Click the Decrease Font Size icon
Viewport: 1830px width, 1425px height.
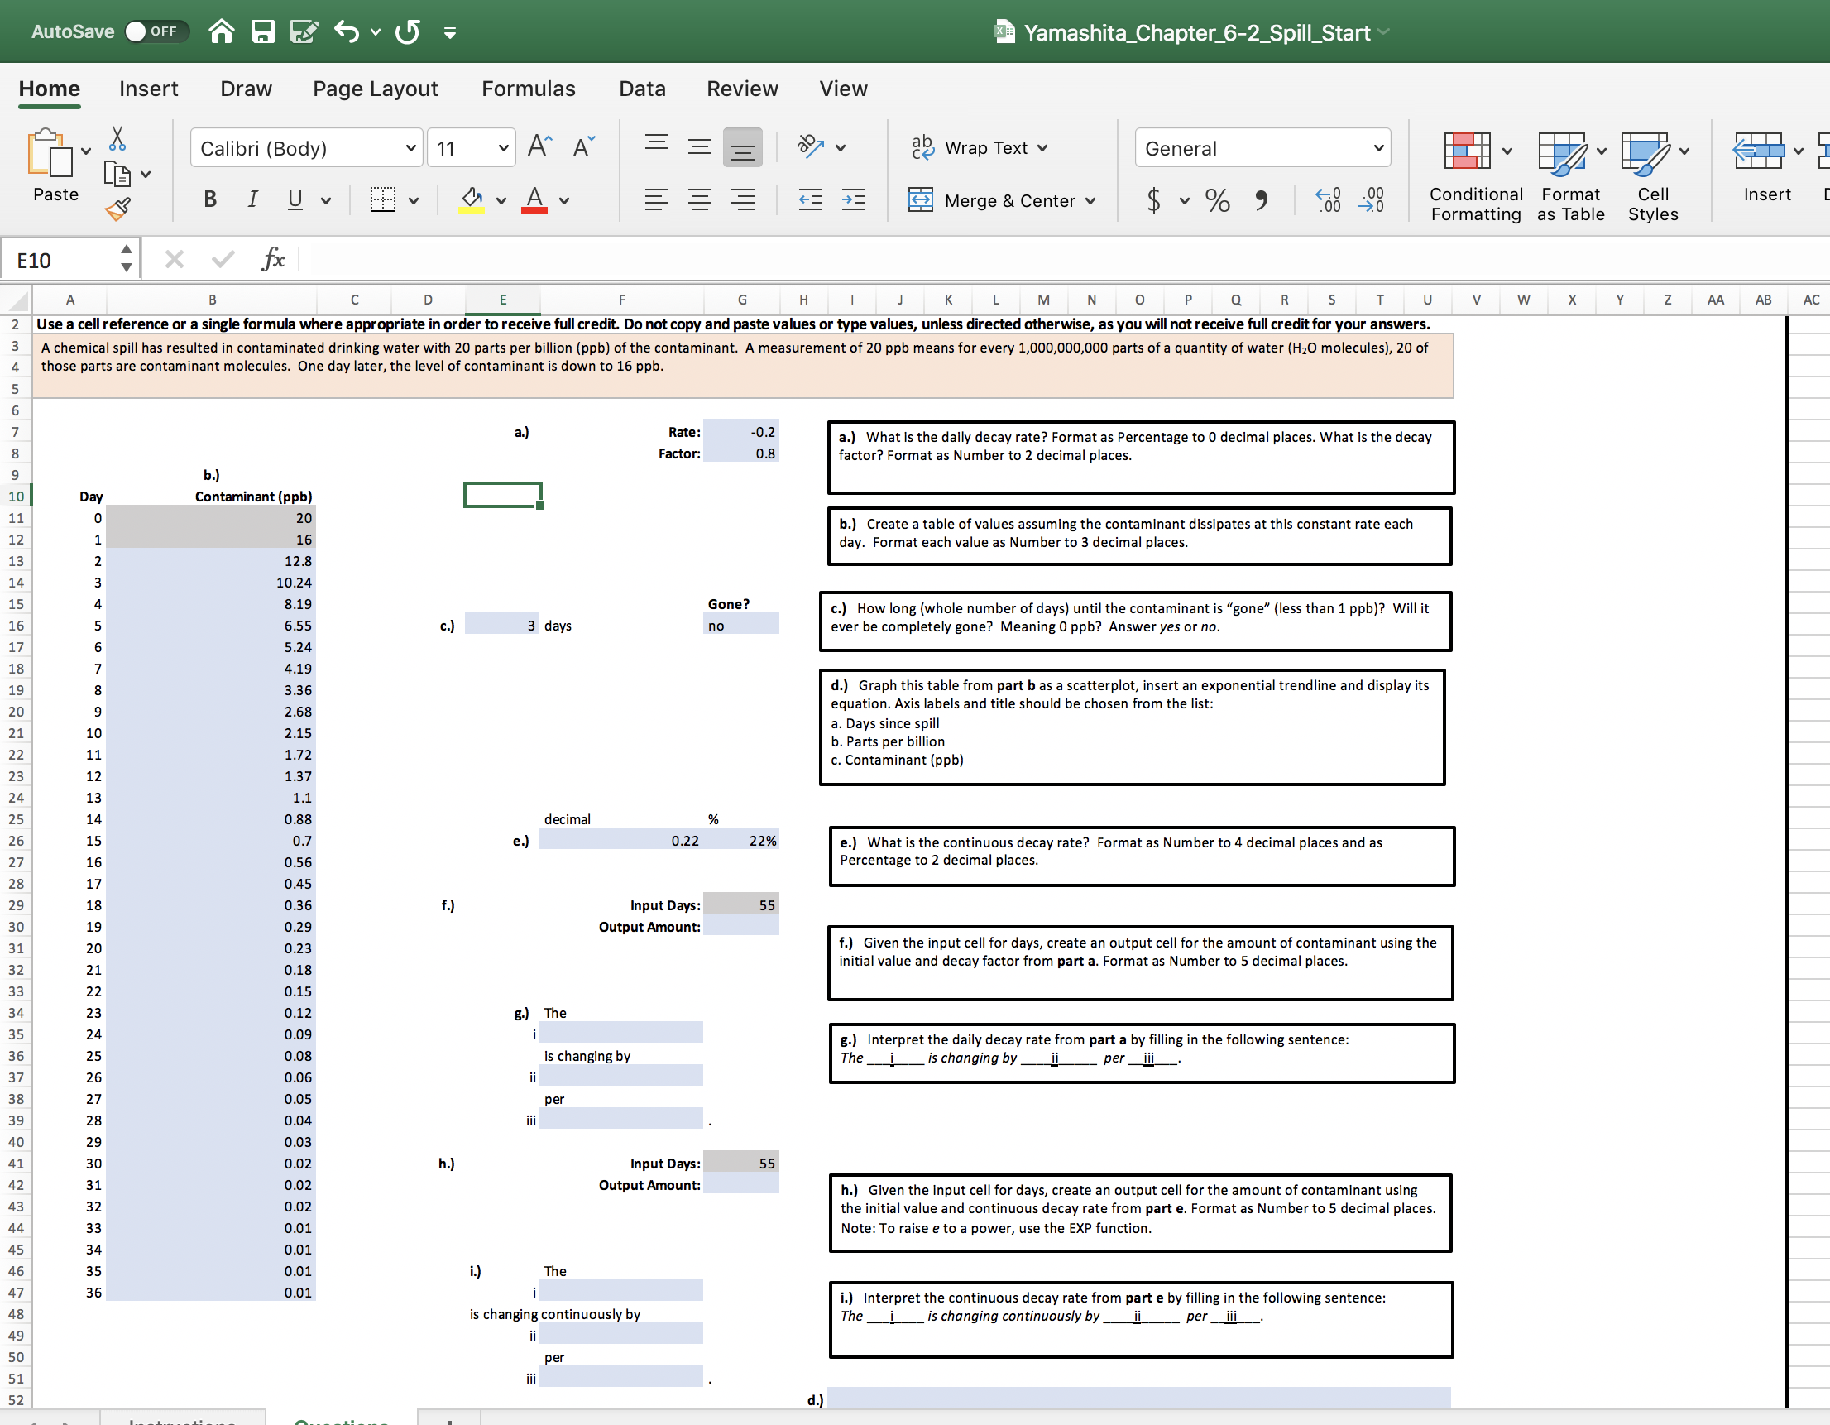583,146
